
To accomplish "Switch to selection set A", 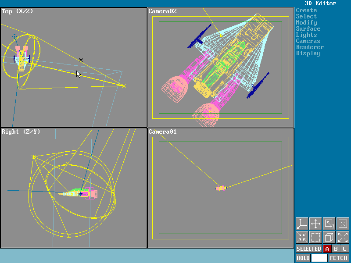I will pos(327,249).
